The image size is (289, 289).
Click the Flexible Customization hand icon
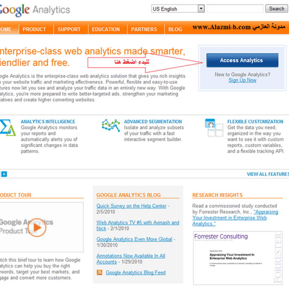click(x=214, y=128)
